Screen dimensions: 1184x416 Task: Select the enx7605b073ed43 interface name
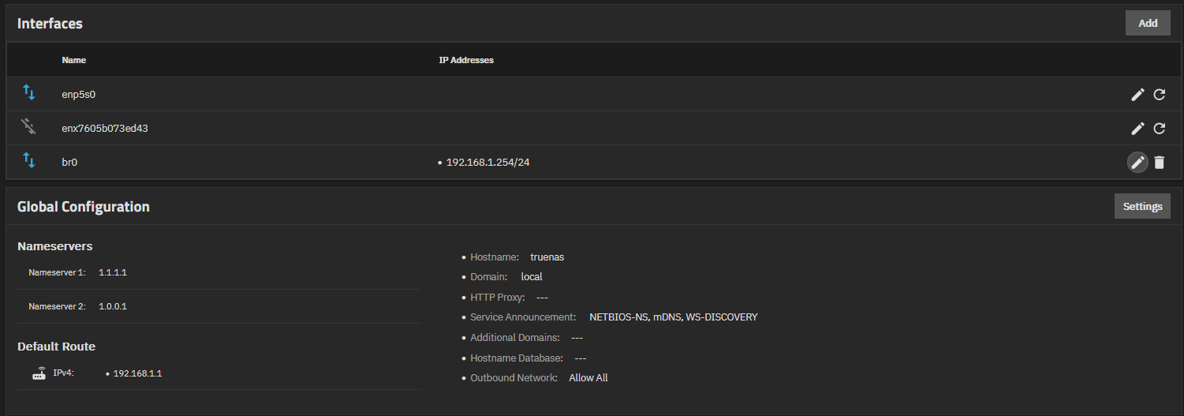coord(105,128)
